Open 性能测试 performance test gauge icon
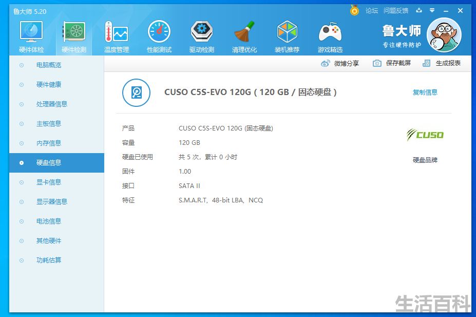 [x=159, y=31]
